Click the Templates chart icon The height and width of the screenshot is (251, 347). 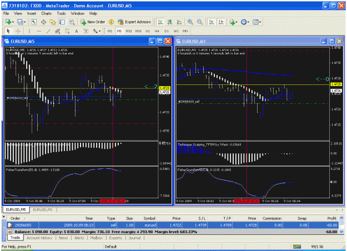point(255,22)
